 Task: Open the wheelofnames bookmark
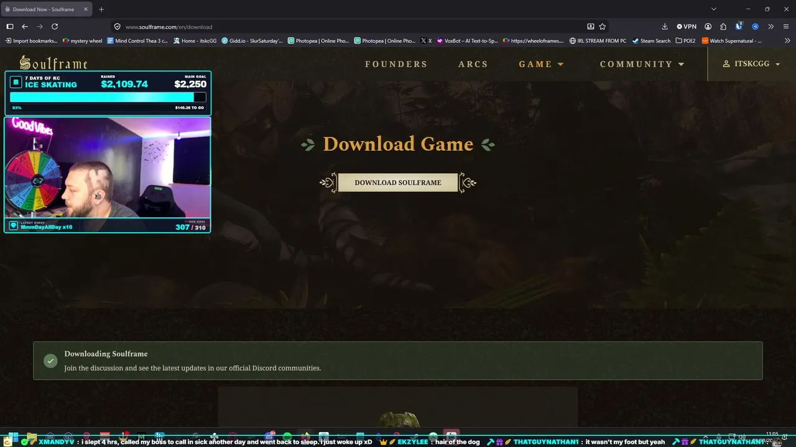[534, 41]
